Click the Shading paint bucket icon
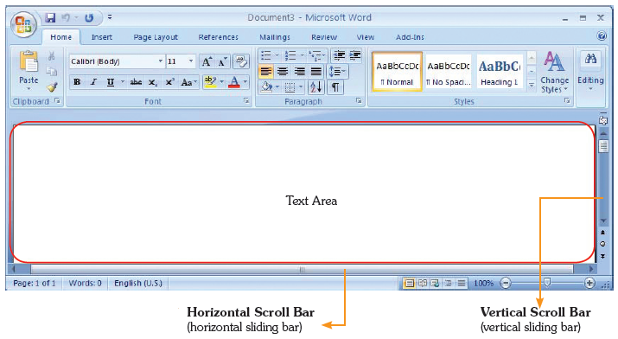Viewport: 618px width, 339px height. click(267, 87)
